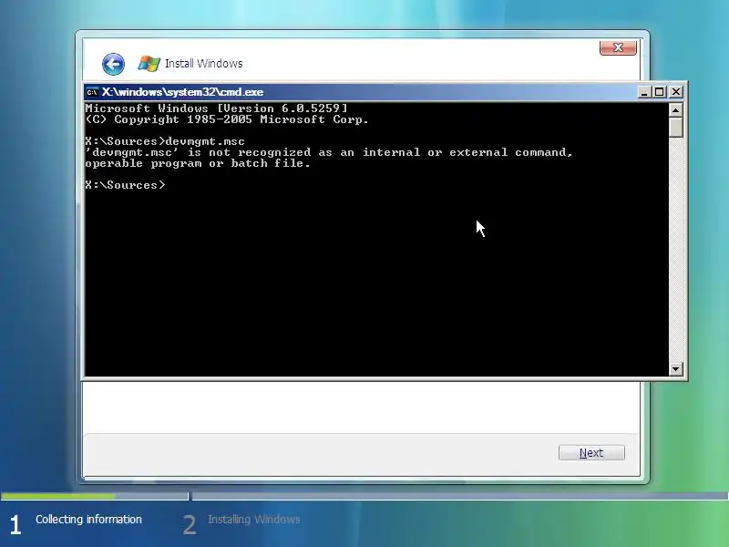729x547 pixels.
Task: Open the cmd.exe title bar system menu icon
Action: (92, 92)
